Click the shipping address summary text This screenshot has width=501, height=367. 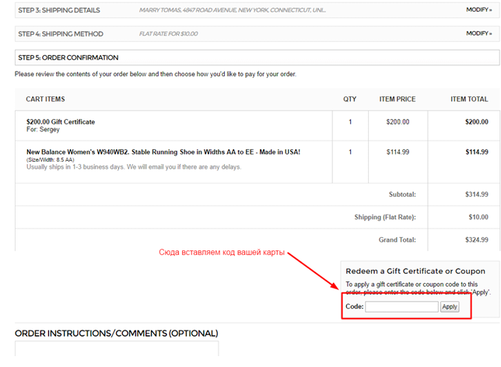coord(233,12)
